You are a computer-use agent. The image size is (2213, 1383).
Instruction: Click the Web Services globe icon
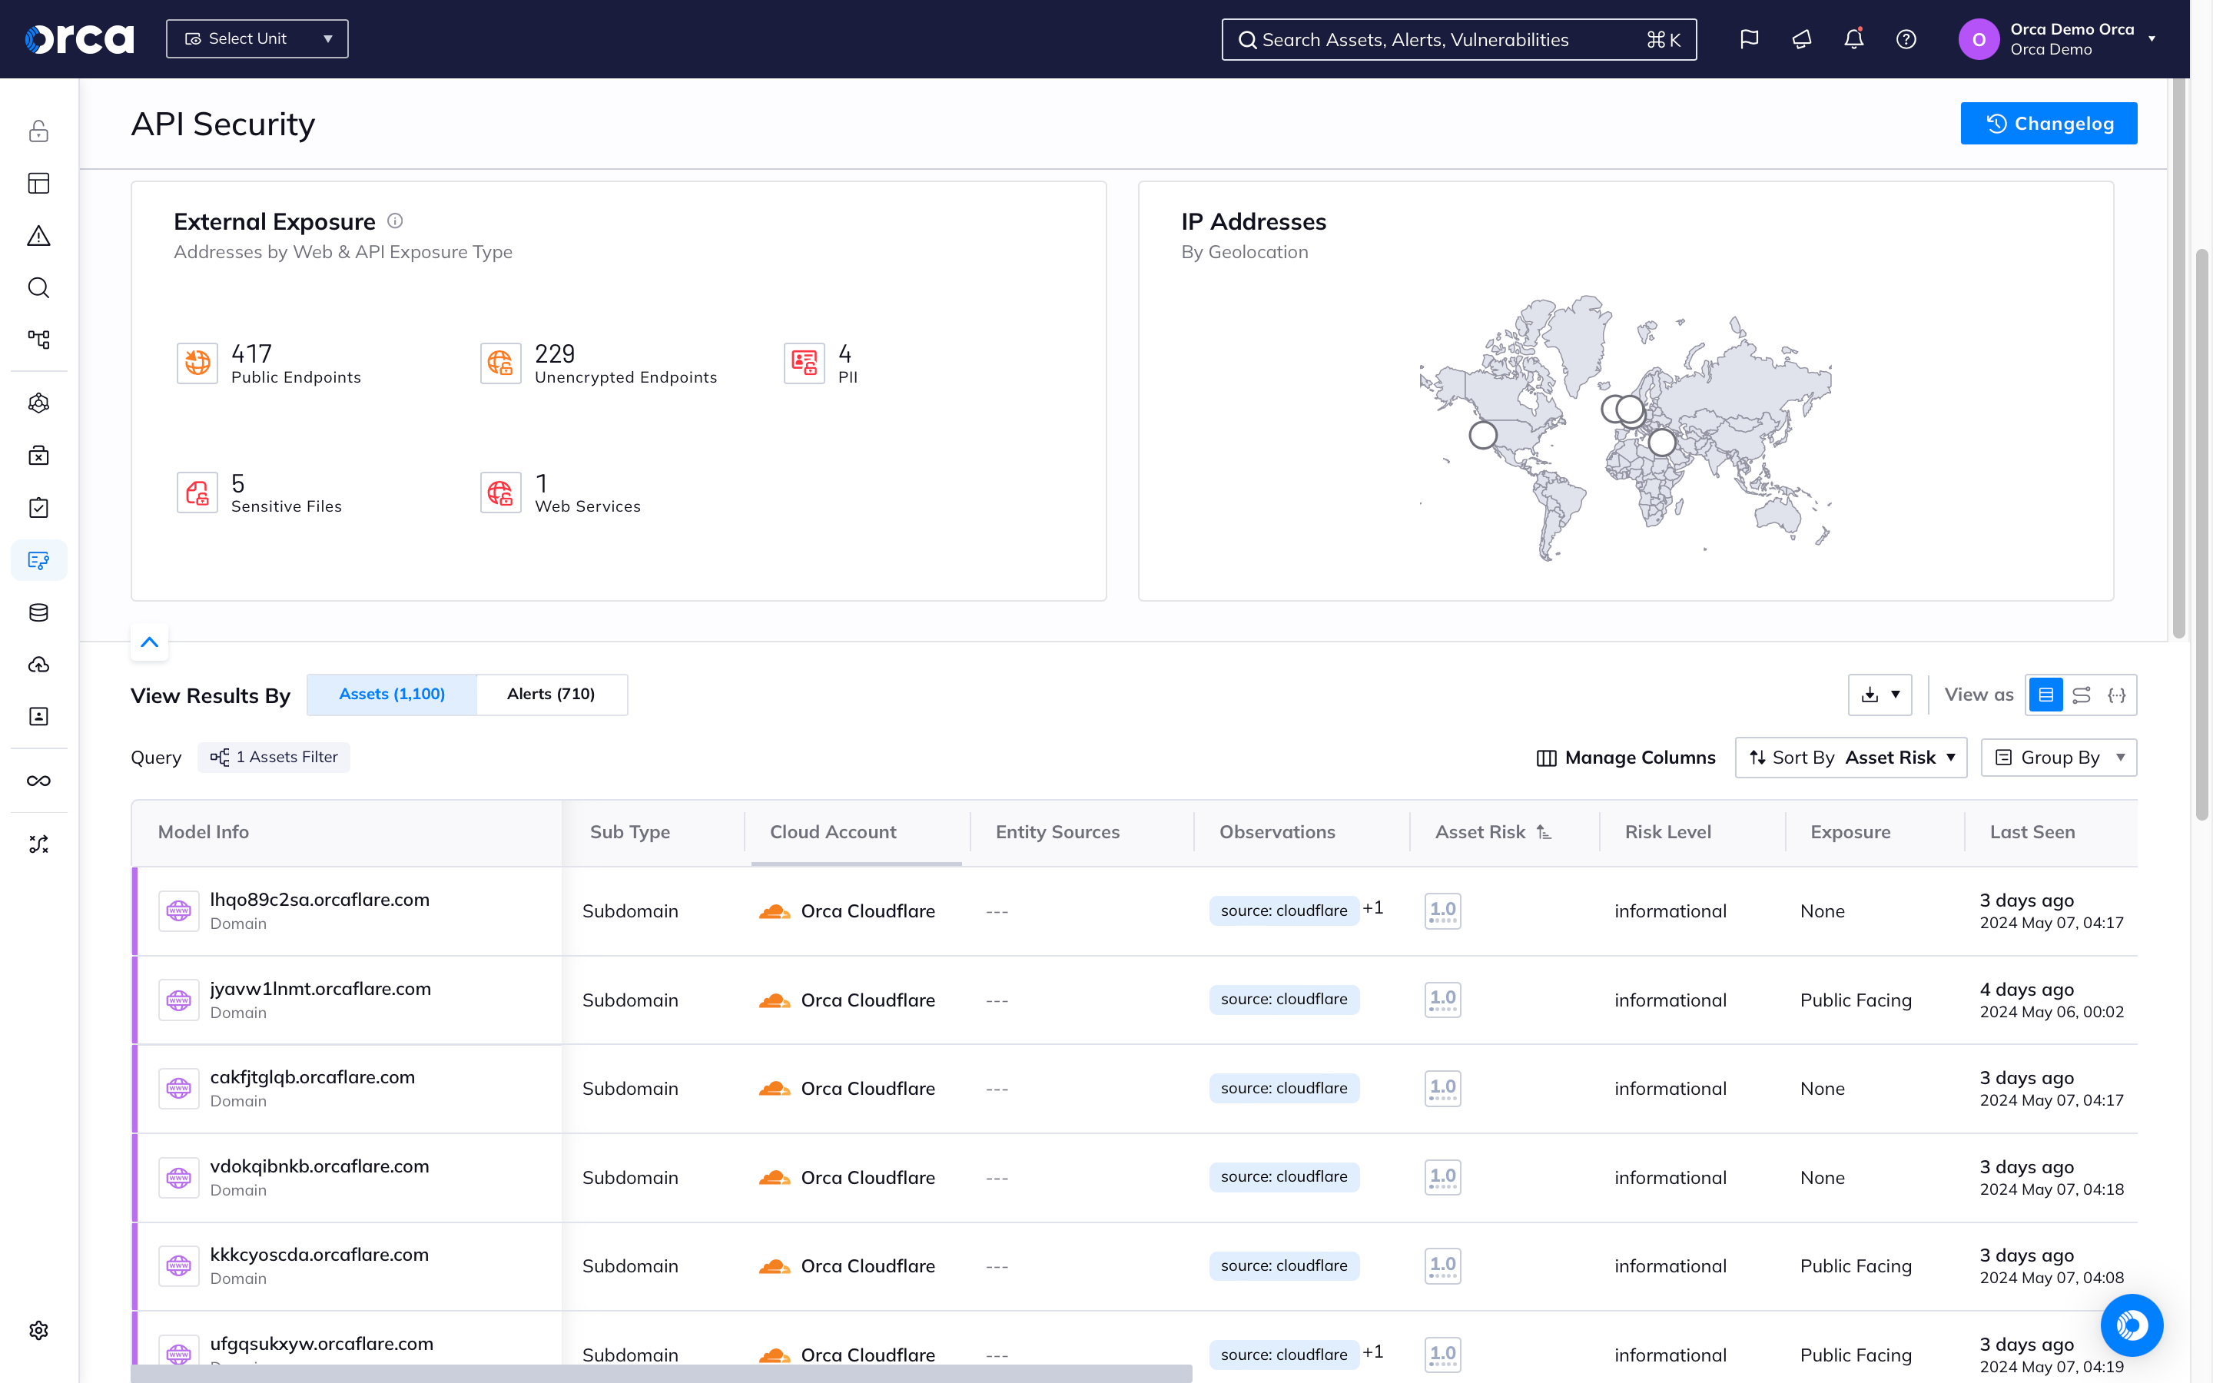click(500, 492)
